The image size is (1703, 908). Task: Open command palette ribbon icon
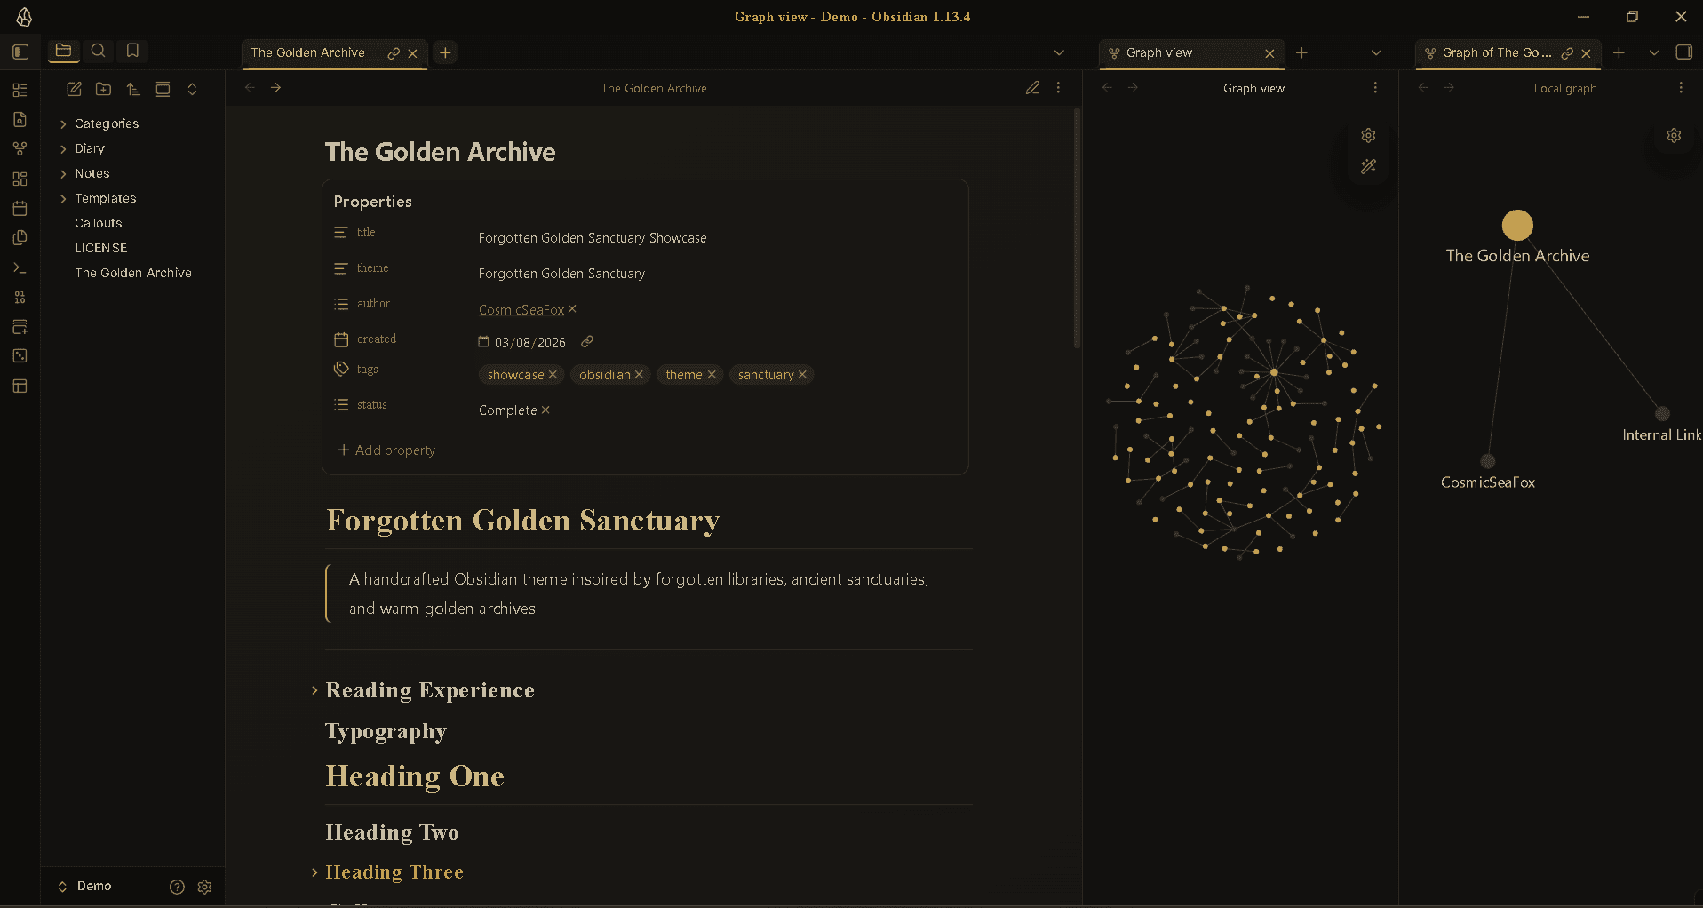(x=20, y=267)
